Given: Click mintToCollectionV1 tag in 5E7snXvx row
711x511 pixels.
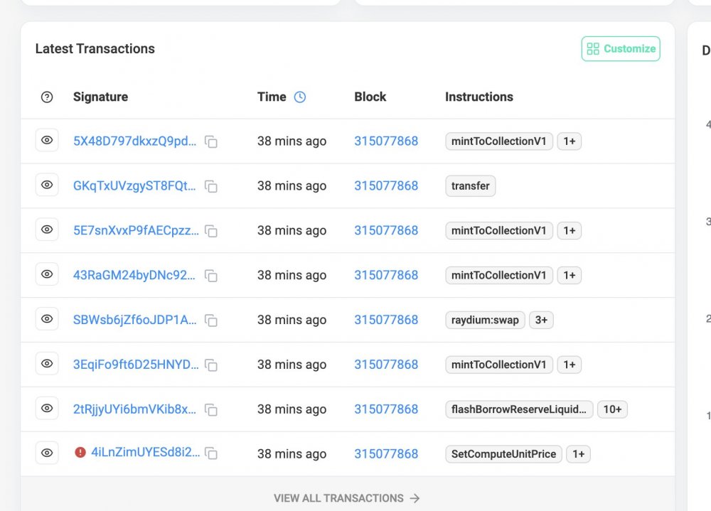Looking at the screenshot, I should point(499,230).
